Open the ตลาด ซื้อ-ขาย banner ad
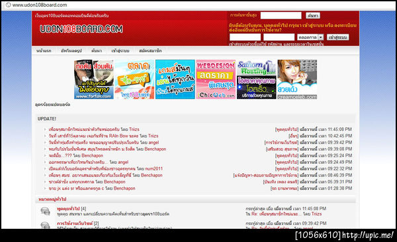Image resolution: width=397 pixels, height=242 pixels. pyautogui.click(x=134, y=79)
